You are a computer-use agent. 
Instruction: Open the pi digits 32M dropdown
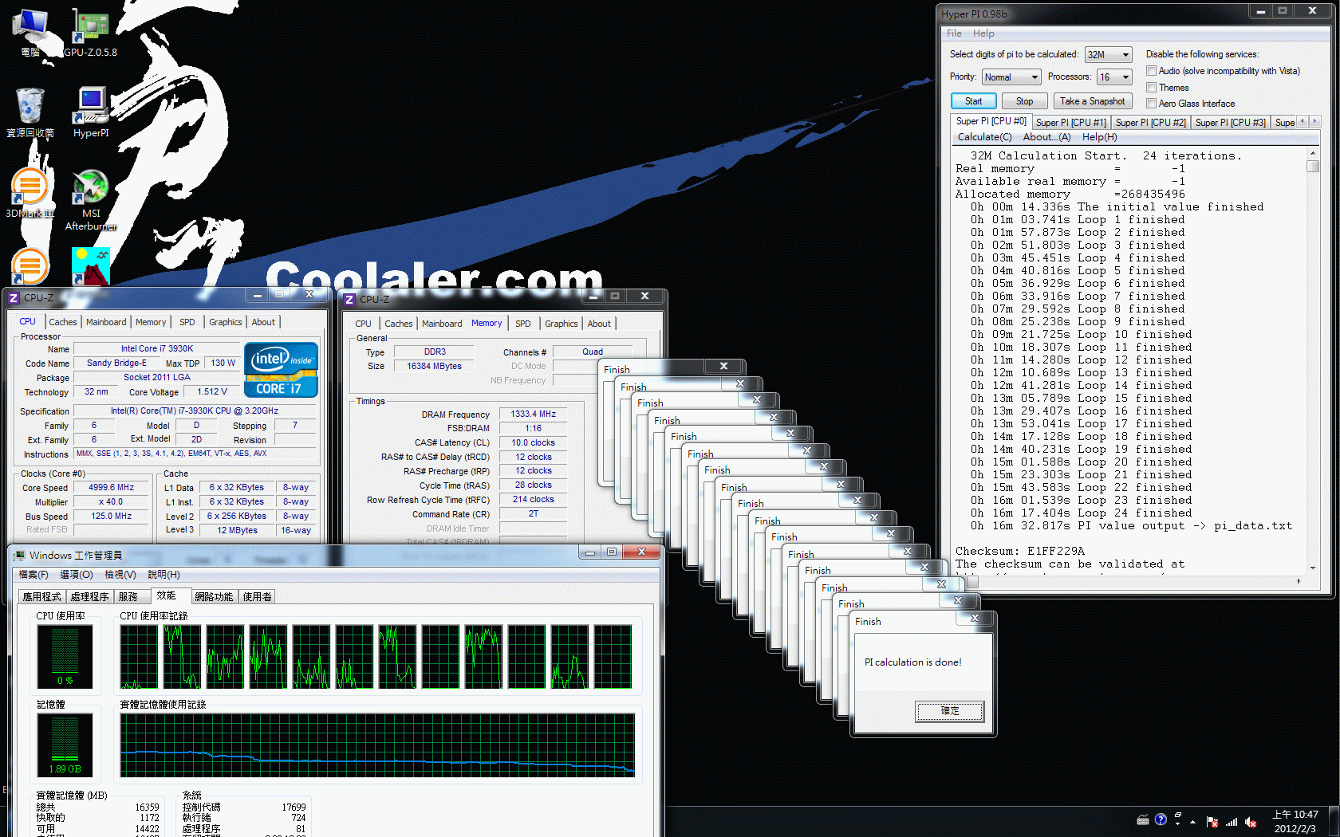[x=1108, y=55]
